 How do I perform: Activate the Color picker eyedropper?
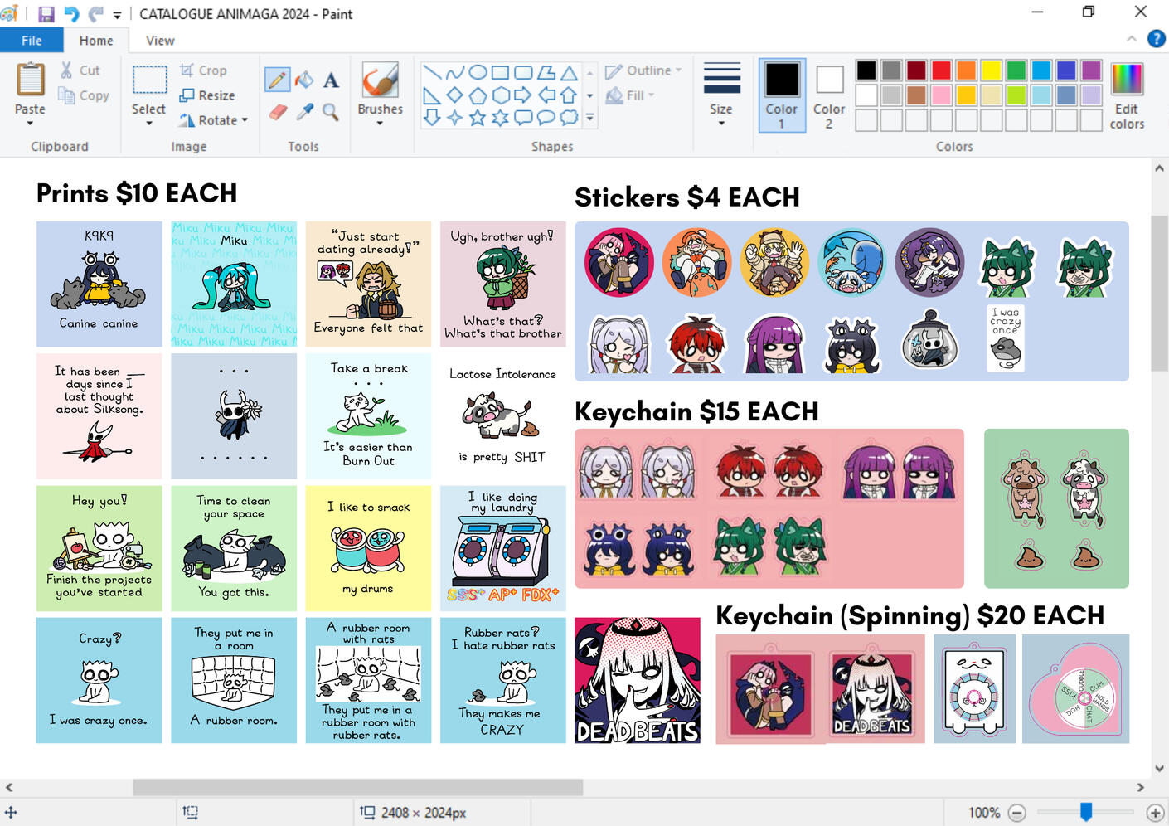click(x=305, y=111)
